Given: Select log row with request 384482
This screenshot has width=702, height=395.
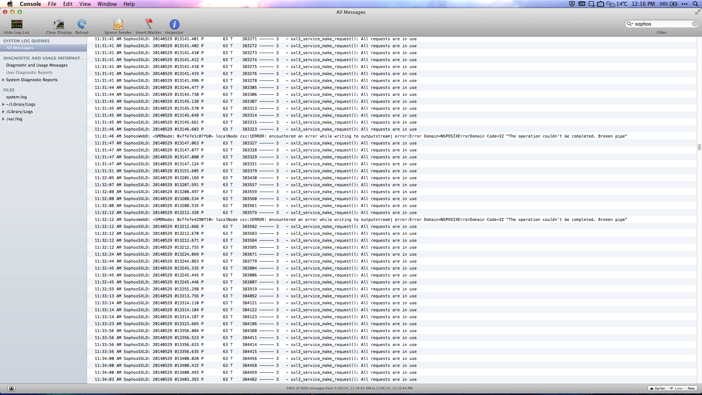Looking at the screenshot, I should (x=392, y=379).
